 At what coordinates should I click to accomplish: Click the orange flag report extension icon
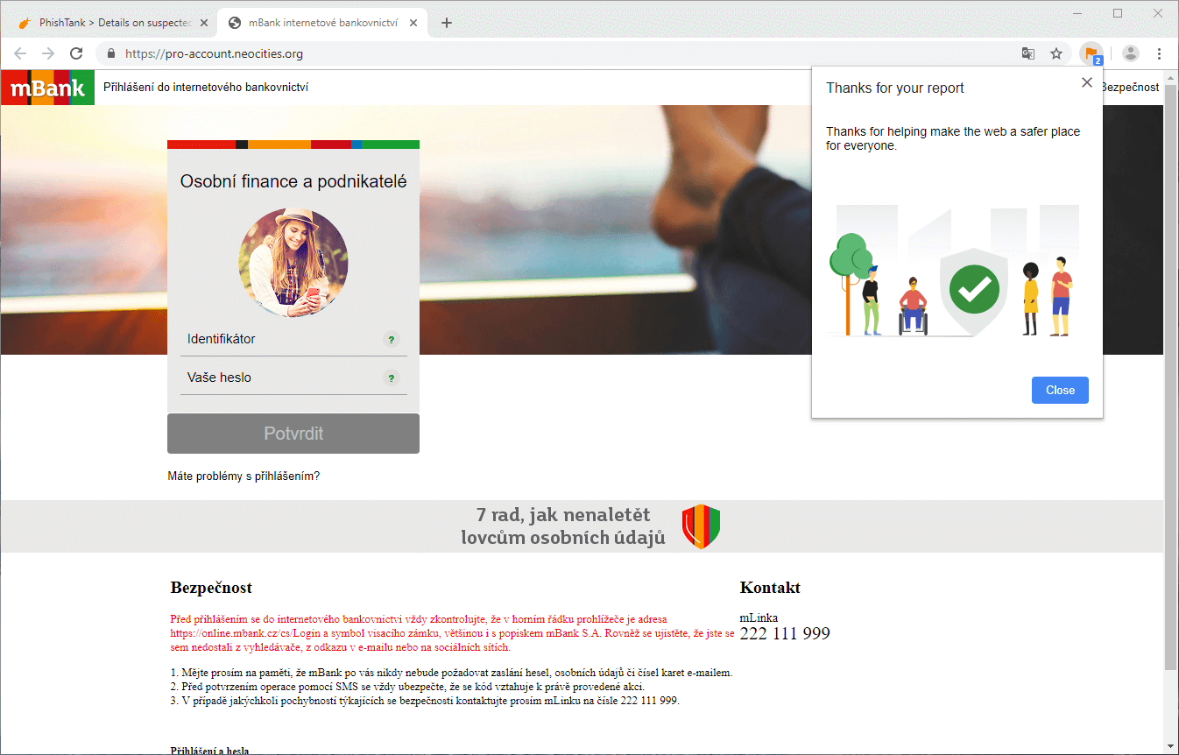click(1091, 53)
